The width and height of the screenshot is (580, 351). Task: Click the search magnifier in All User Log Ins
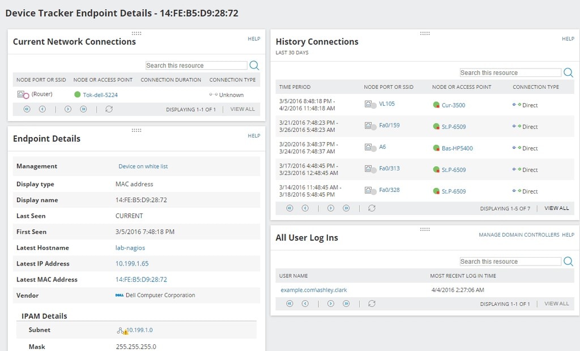tap(568, 261)
